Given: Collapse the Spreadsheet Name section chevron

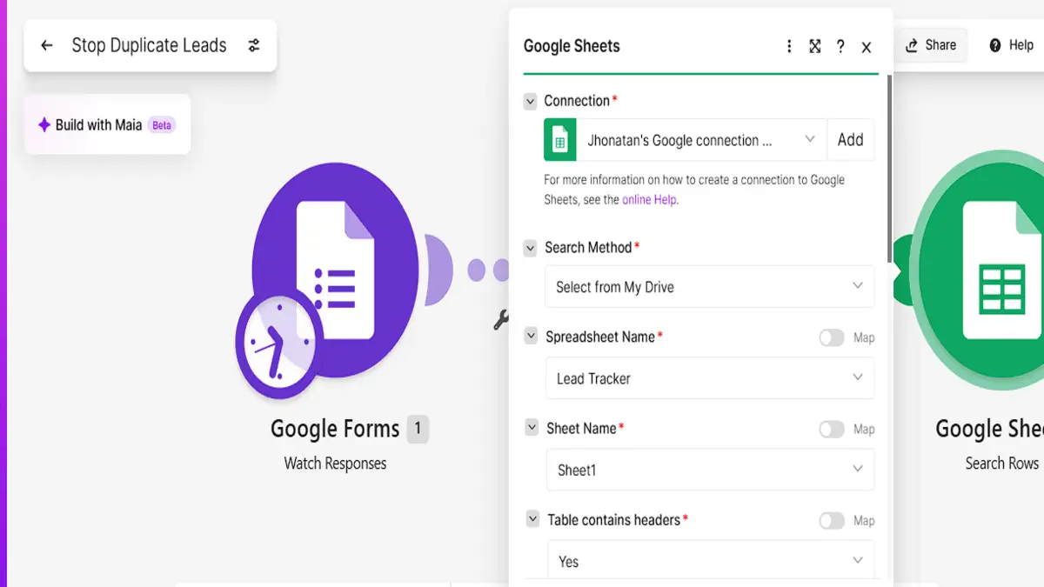Looking at the screenshot, I should (531, 337).
